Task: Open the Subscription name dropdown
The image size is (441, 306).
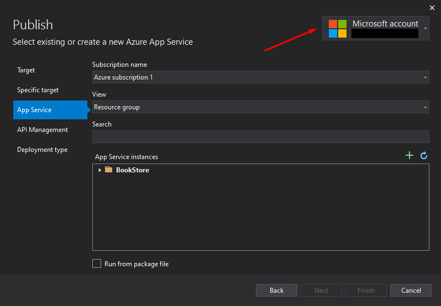Action: [x=260, y=77]
